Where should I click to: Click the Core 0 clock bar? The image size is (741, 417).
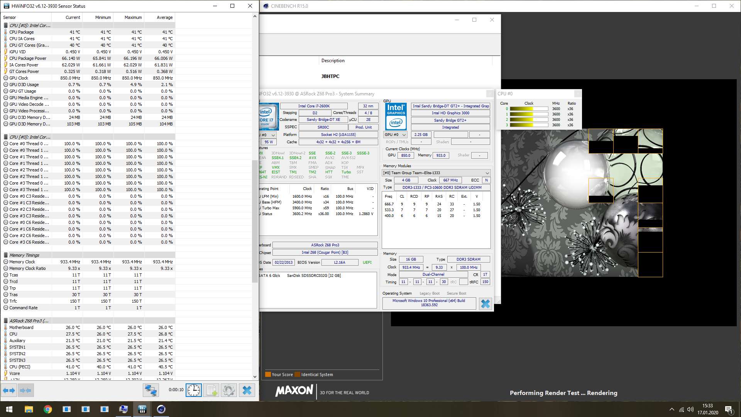click(529, 109)
